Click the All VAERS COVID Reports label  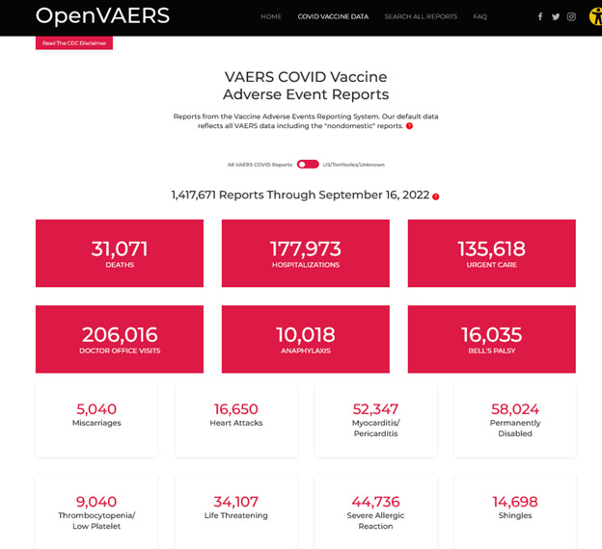pos(260,165)
